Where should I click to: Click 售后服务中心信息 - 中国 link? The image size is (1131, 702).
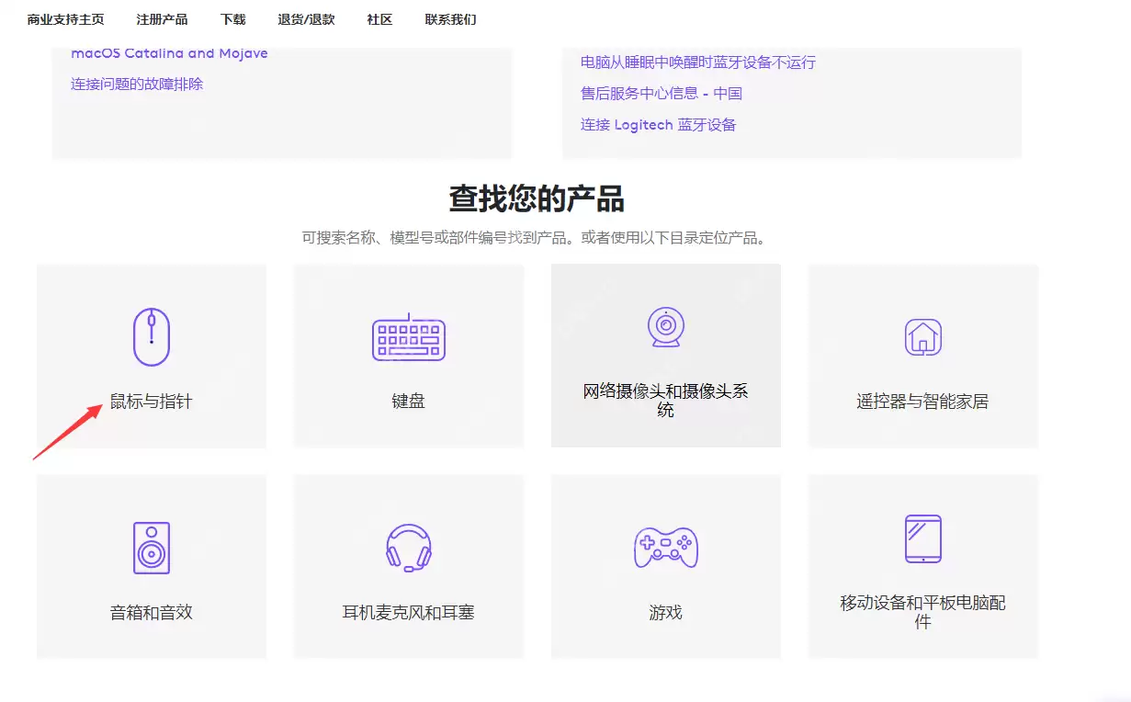661,93
